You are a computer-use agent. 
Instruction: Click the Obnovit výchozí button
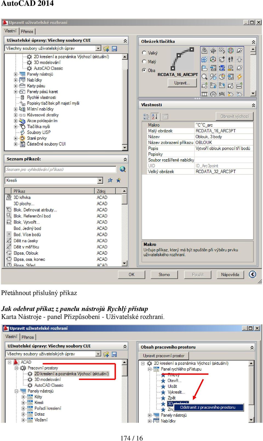click(235, 116)
